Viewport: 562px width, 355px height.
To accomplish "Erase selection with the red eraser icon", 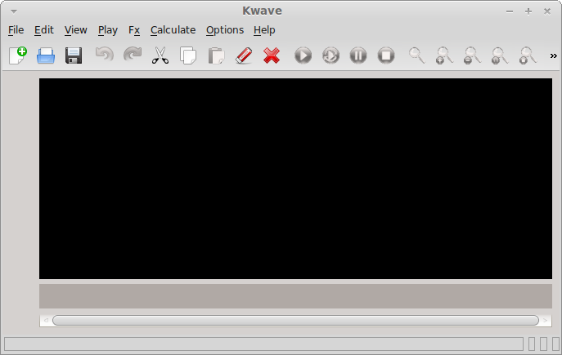I will tap(244, 55).
